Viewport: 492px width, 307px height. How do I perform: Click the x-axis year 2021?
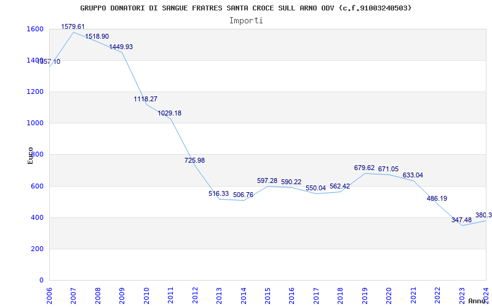coord(413,296)
